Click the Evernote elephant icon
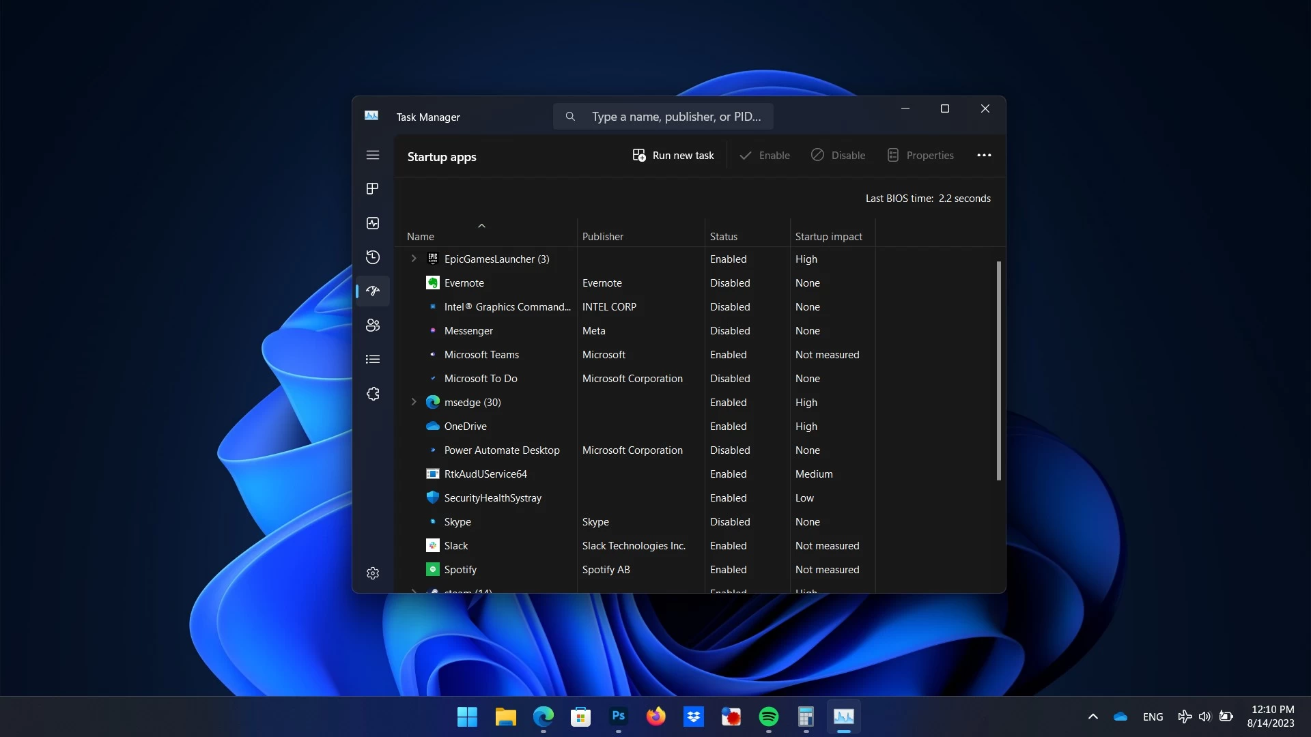This screenshot has width=1311, height=737. pyautogui.click(x=433, y=283)
